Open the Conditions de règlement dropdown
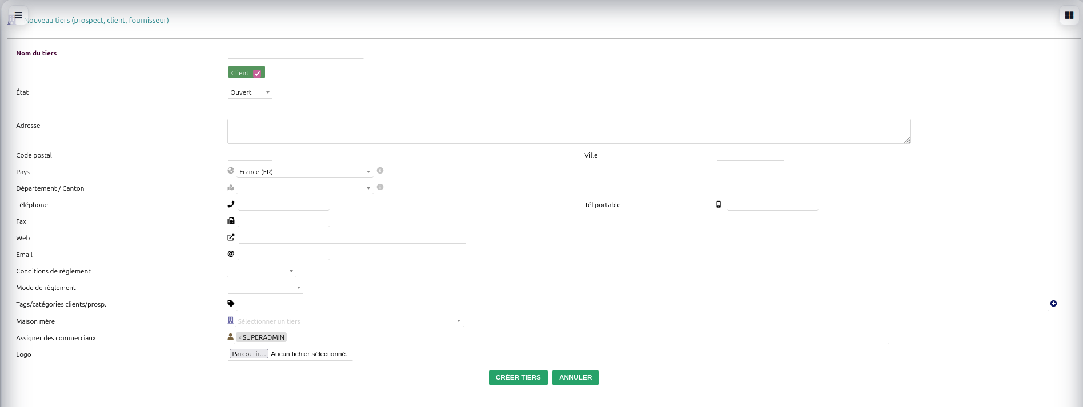 pyautogui.click(x=262, y=271)
